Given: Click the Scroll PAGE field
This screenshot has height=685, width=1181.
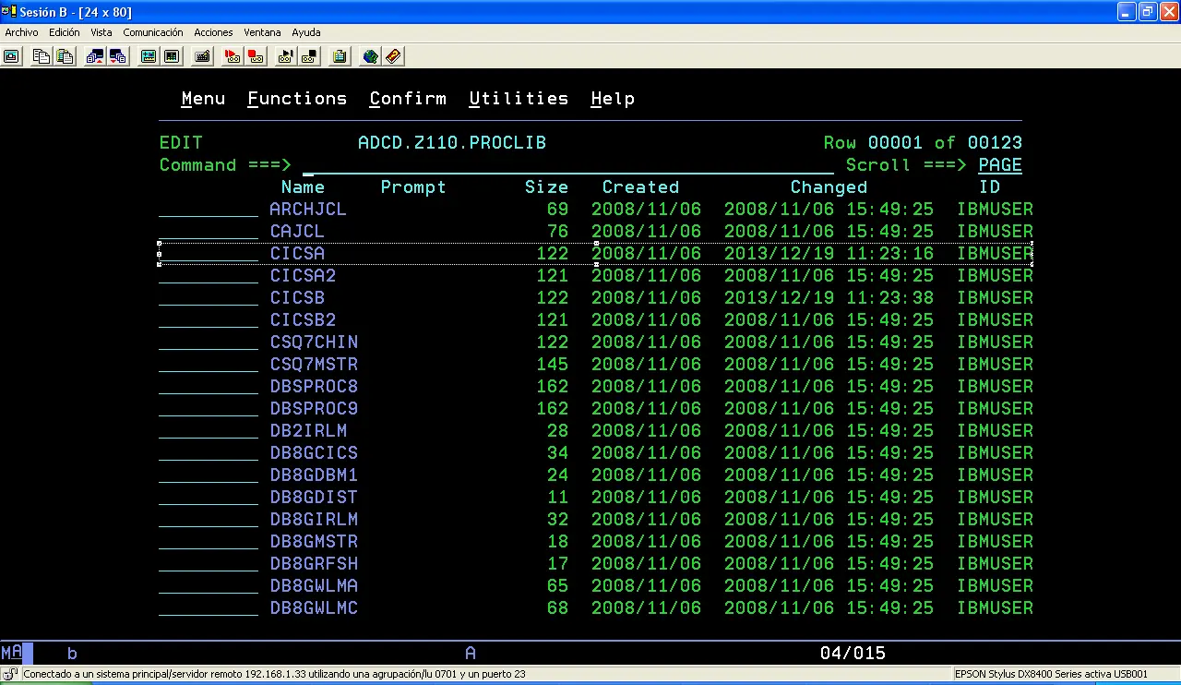Looking at the screenshot, I should pos(999,165).
